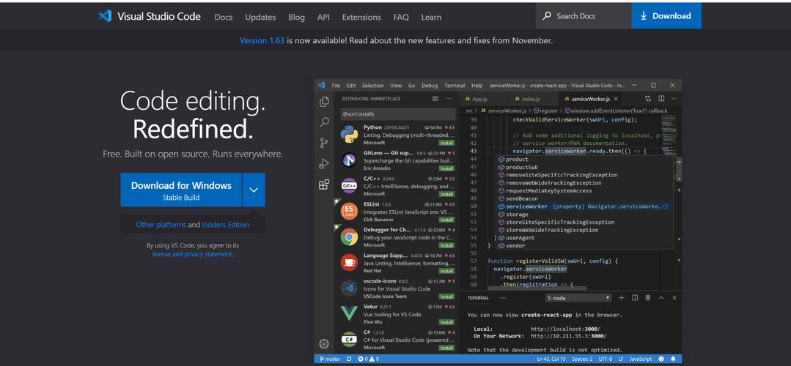Viewport: 791px width, 366px height.
Task: Click the Debugger for Chrome icon
Action: pyautogui.click(x=349, y=237)
